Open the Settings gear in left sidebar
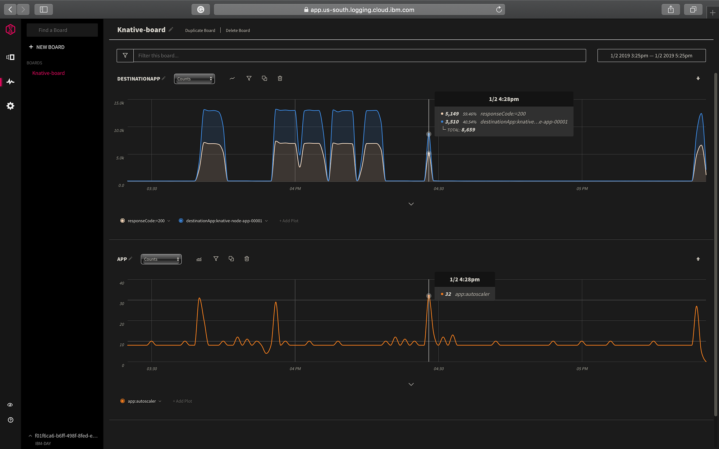This screenshot has width=719, height=449. [x=10, y=106]
